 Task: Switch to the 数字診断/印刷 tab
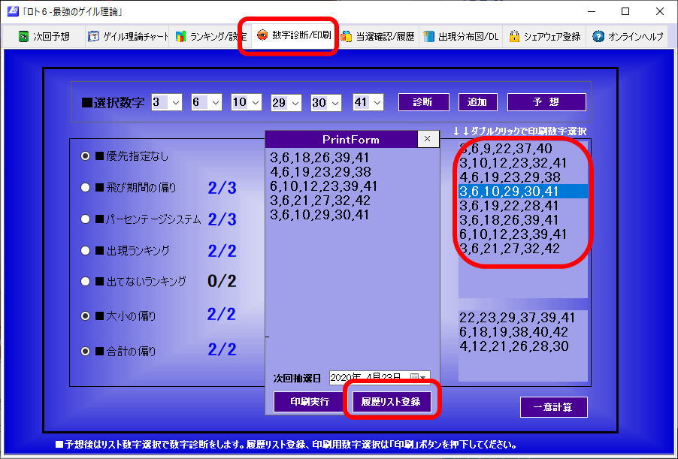(295, 35)
